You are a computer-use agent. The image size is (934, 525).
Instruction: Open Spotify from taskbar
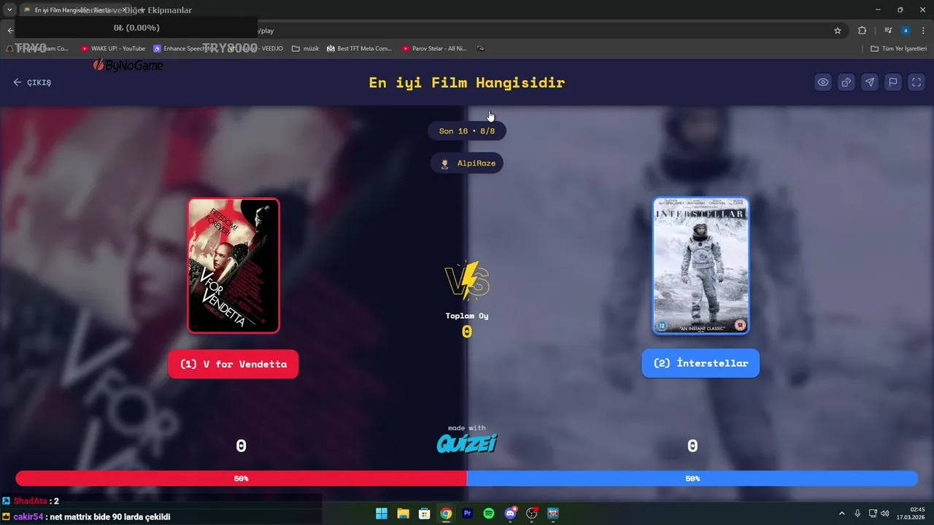pos(489,513)
